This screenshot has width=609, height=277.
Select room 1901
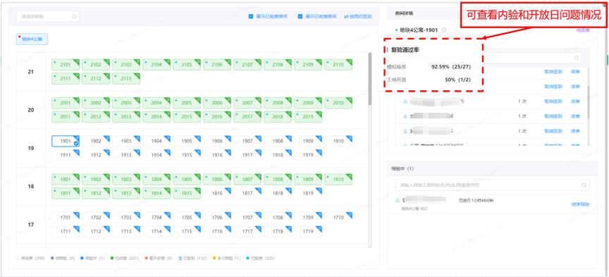pos(66,142)
